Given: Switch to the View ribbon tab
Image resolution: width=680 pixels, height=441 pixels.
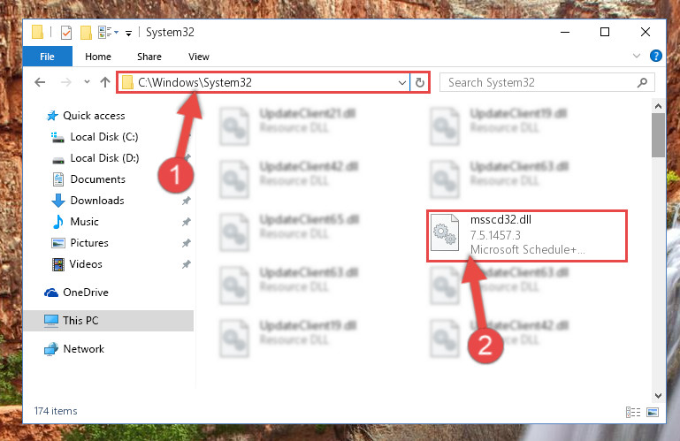Looking at the screenshot, I should [x=199, y=57].
